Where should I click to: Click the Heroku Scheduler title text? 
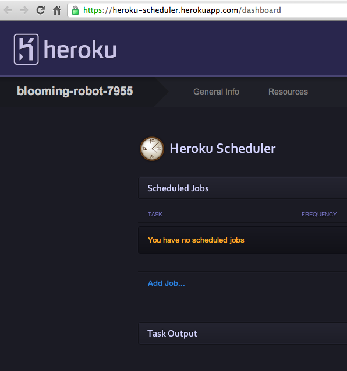coord(222,149)
